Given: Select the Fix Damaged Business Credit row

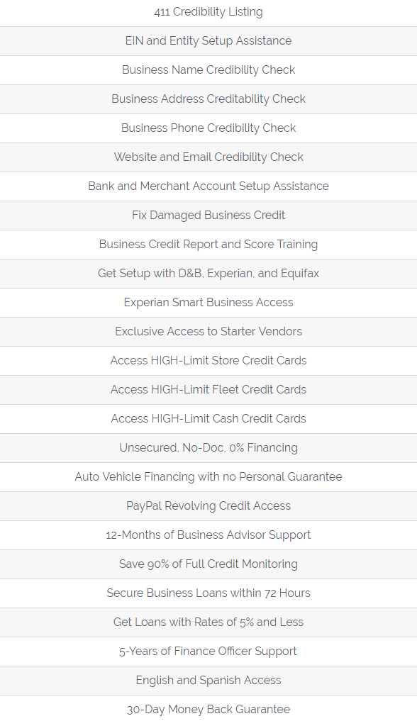Looking at the screenshot, I should click(x=208, y=216).
